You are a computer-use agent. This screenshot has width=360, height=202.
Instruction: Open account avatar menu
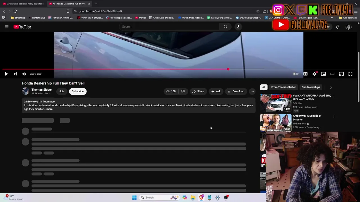coord(349,27)
